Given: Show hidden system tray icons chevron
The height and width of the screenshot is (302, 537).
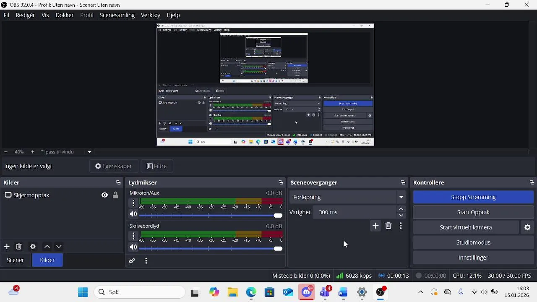Looking at the screenshot, I should pyautogui.click(x=421, y=292).
